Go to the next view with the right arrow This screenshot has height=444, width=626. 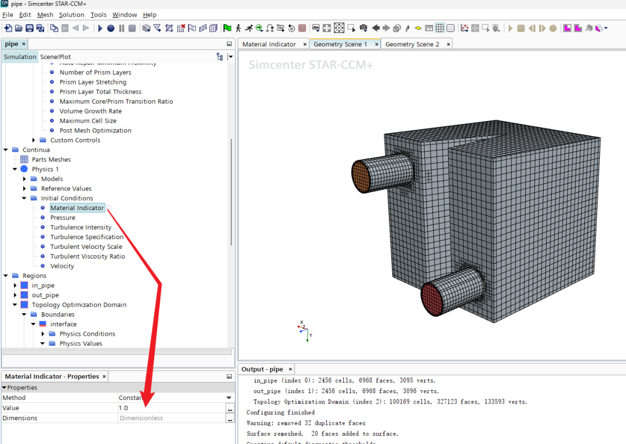tap(386, 28)
